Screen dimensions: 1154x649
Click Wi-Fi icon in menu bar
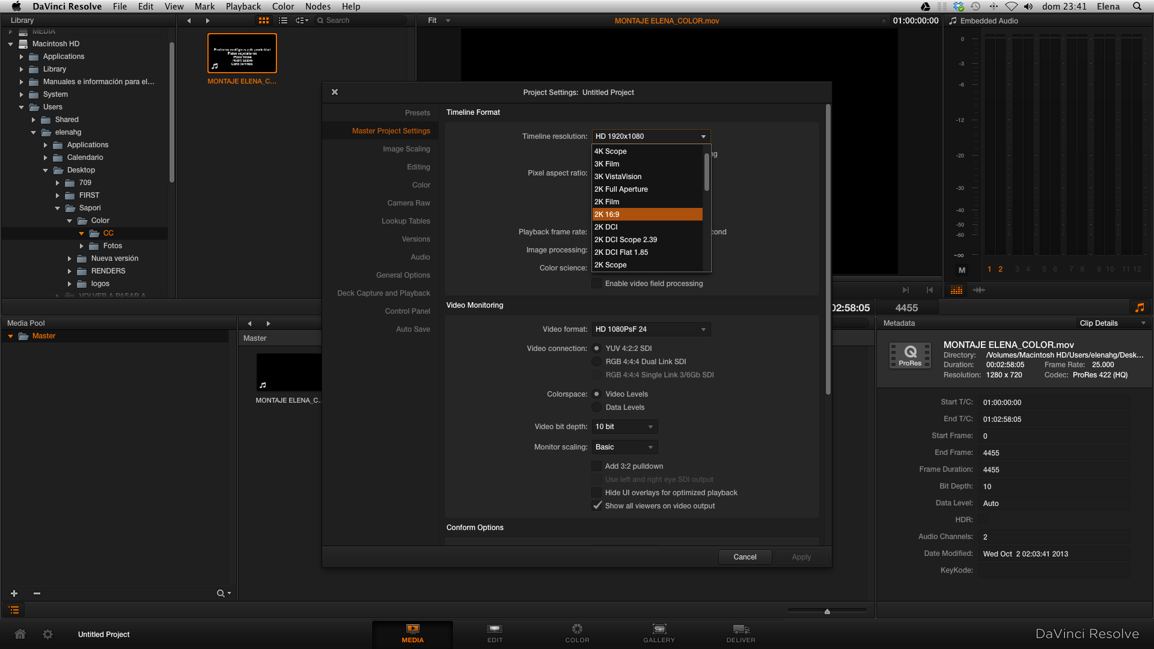click(x=1011, y=7)
